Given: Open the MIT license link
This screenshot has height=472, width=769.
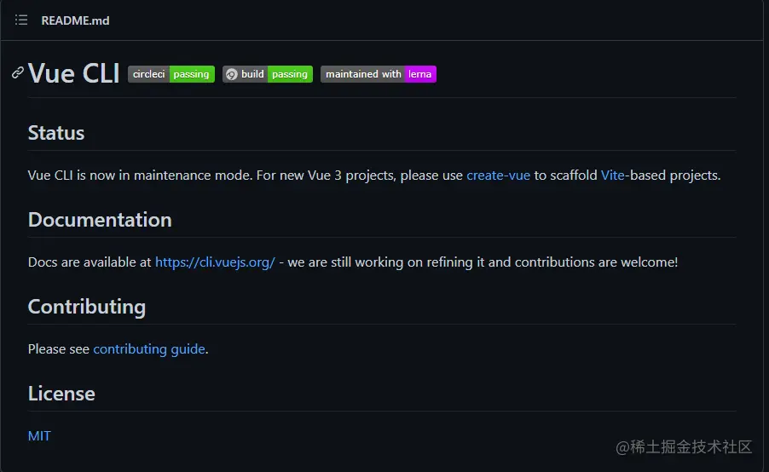Looking at the screenshot, I should (x=39, y=435).
